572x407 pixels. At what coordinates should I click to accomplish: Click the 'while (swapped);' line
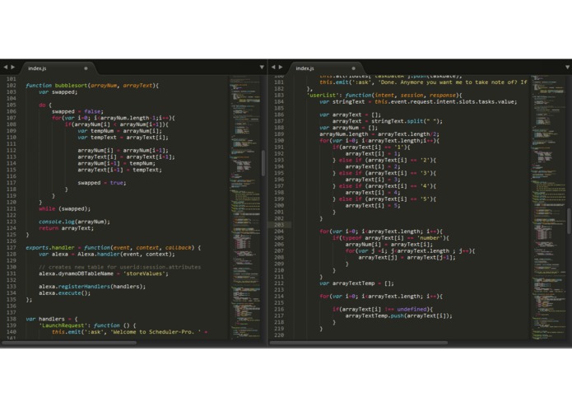[x=64, y=208]
